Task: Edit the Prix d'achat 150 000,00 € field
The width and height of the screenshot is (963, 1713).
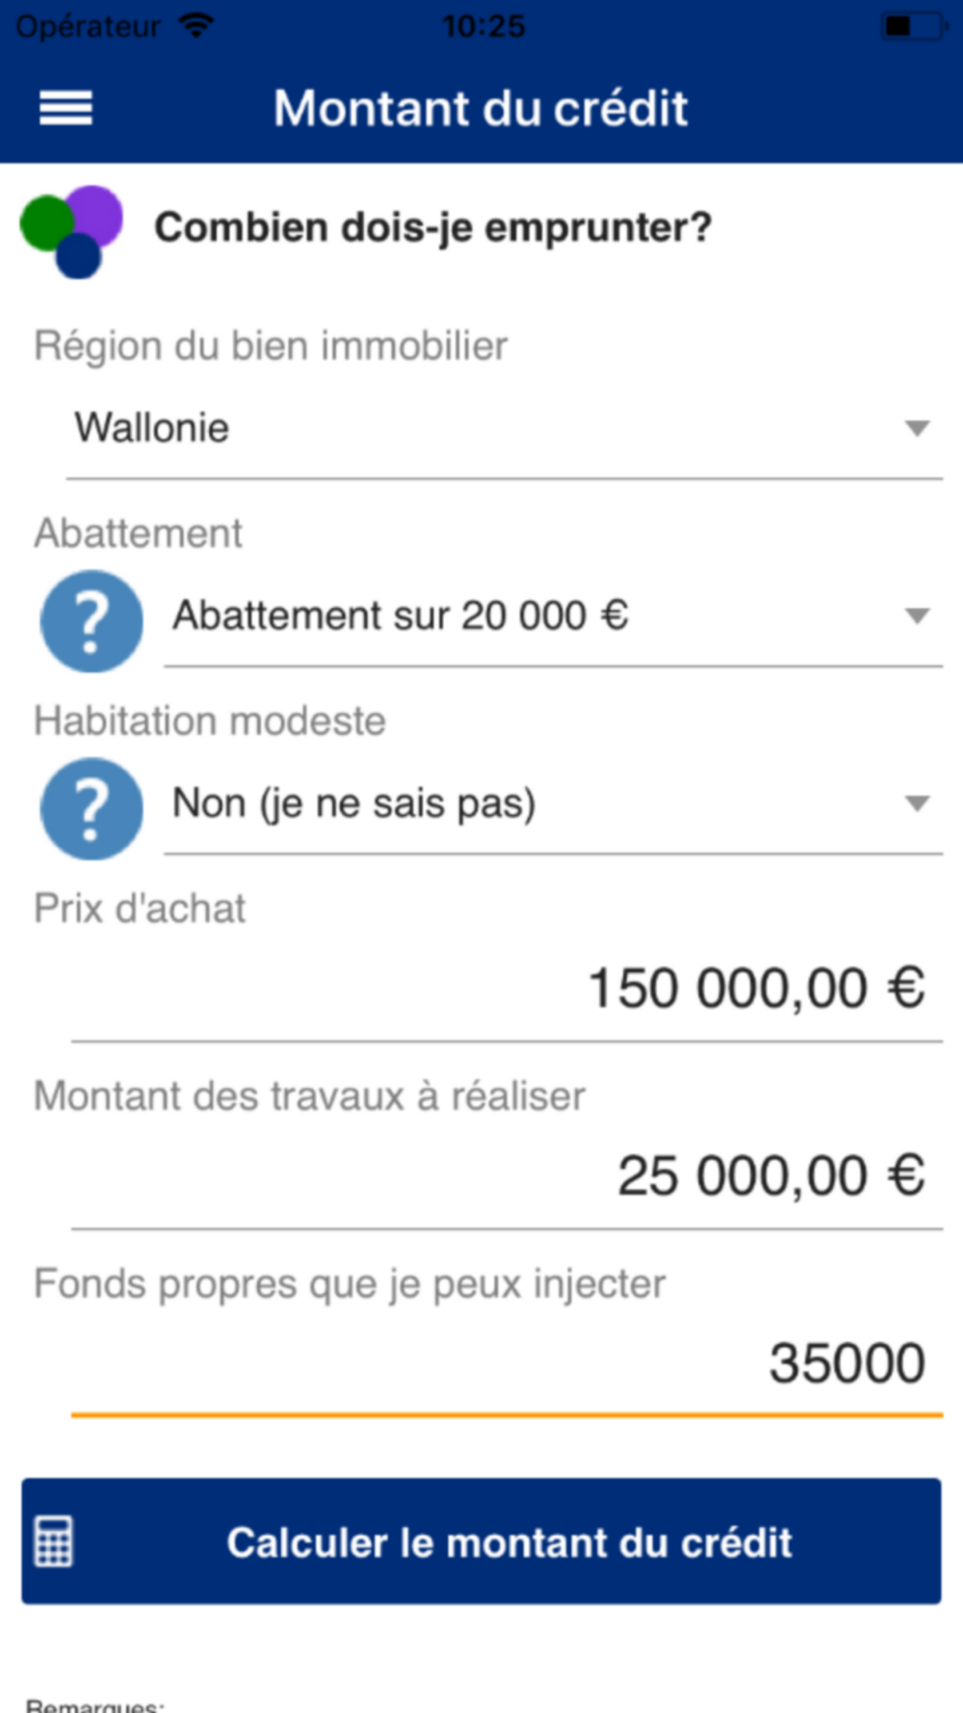Action: point(507,990)
